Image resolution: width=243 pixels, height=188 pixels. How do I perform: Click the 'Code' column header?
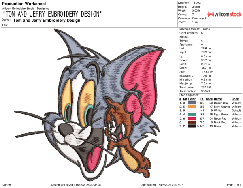coord(209,99)
